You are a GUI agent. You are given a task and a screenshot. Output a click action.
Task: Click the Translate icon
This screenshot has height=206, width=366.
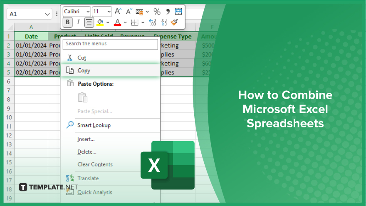point(70,178)
